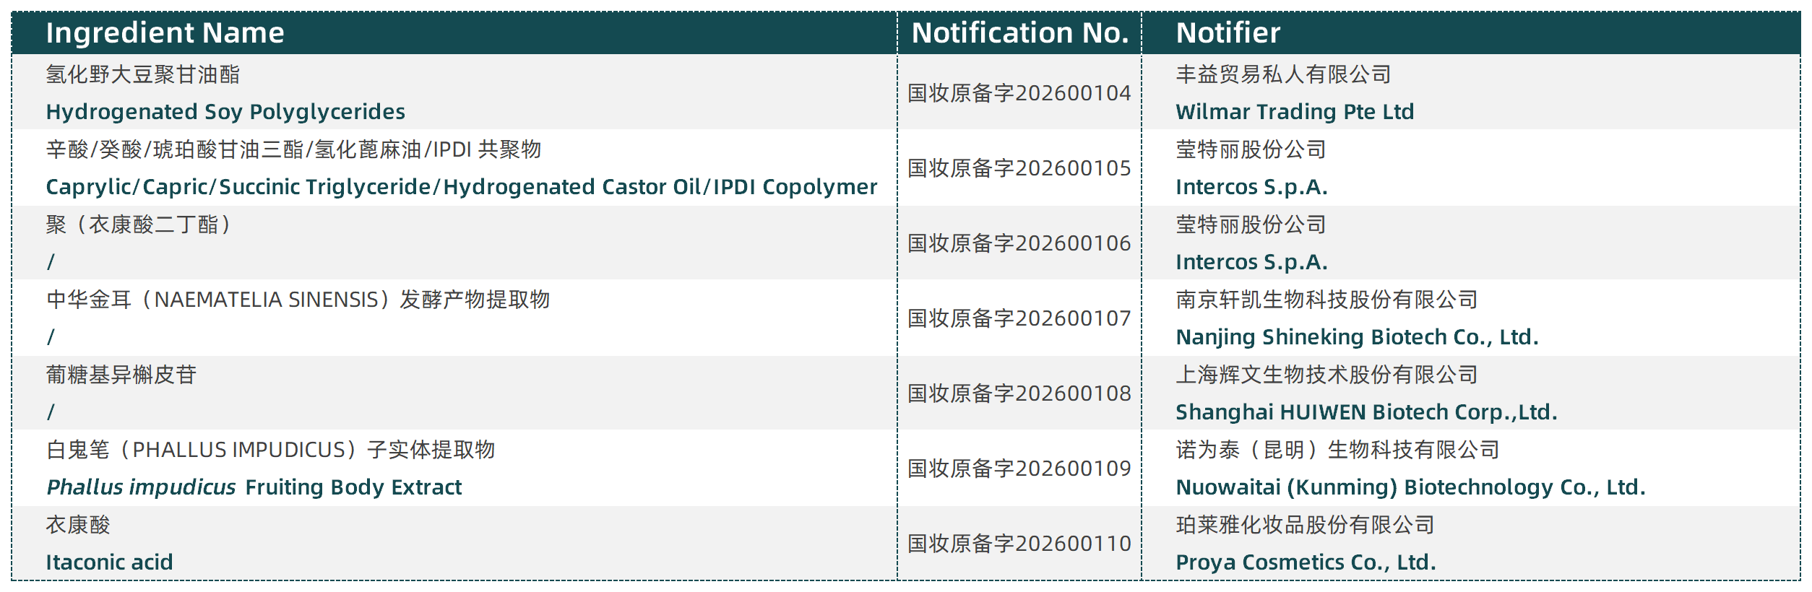Click the Notification No. column header
1812x592 pixels.
point(1019,33)
